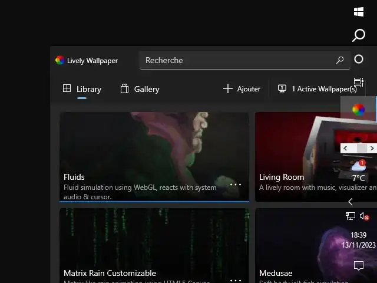Click the muted volume tray icon
377x283 pixels.
tap(364, 216)
